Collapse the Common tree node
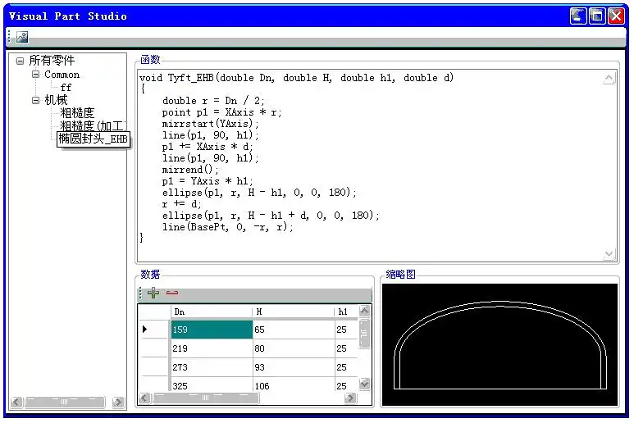The image size is (634, 423). click(35, 75)
